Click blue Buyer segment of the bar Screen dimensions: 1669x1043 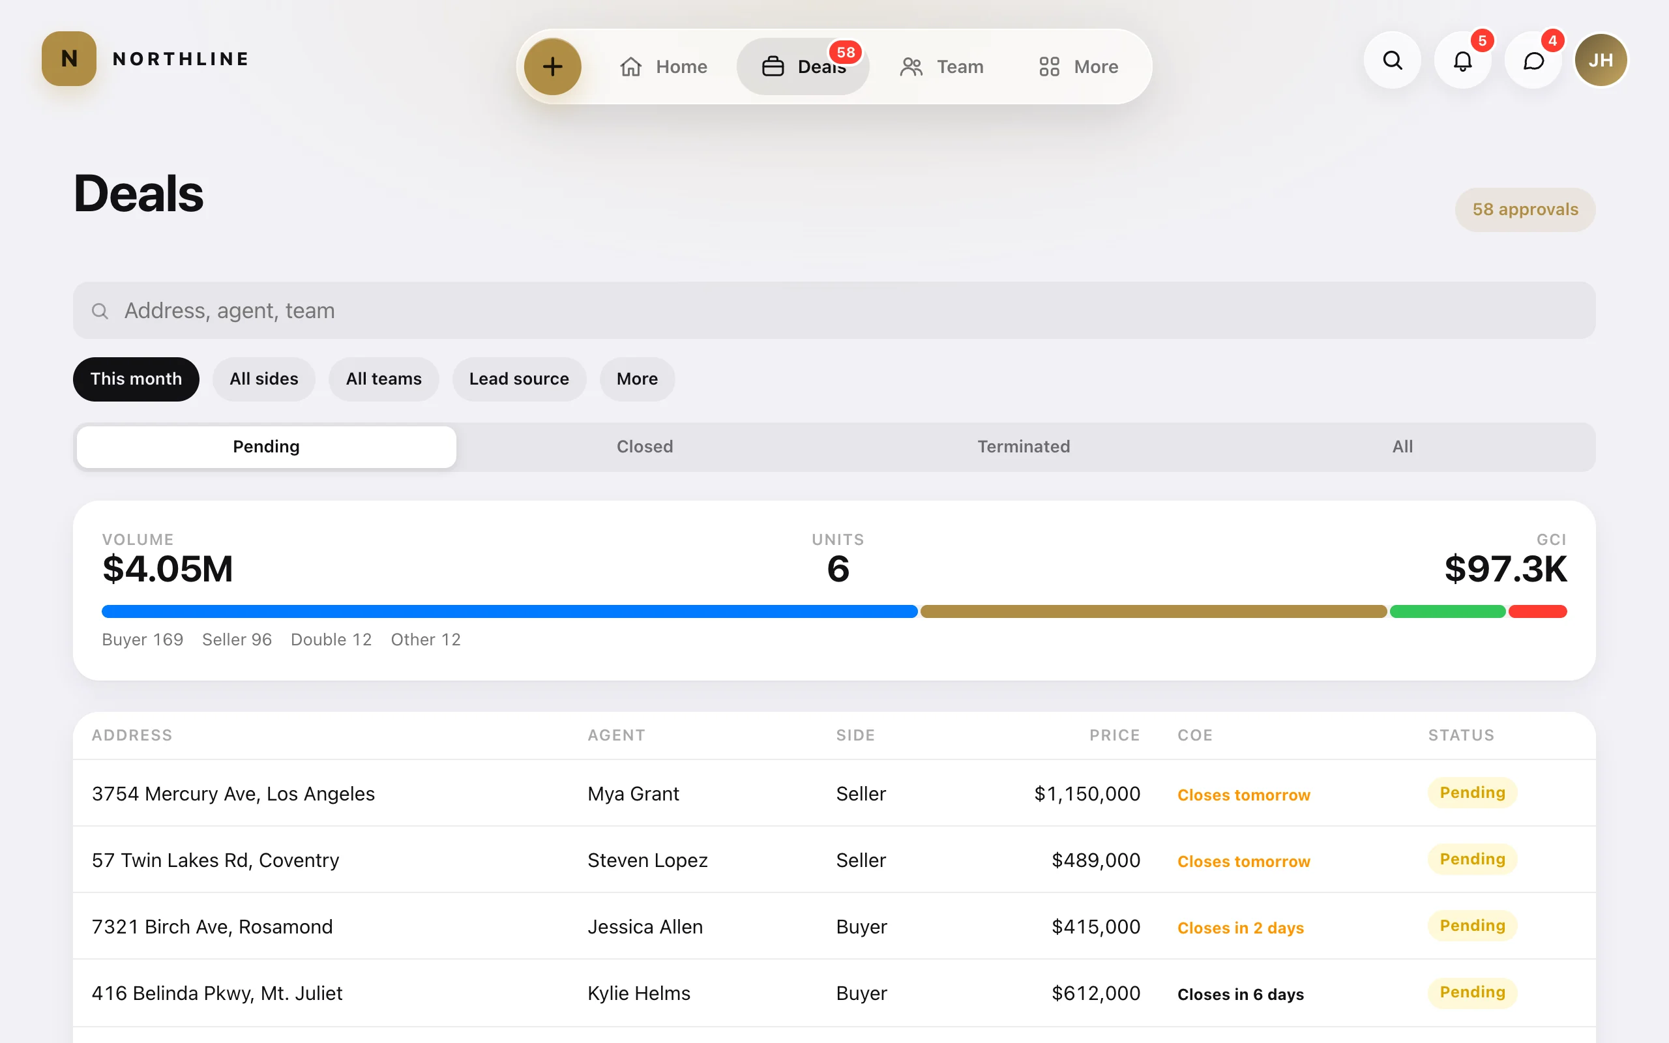coord(510,611)
